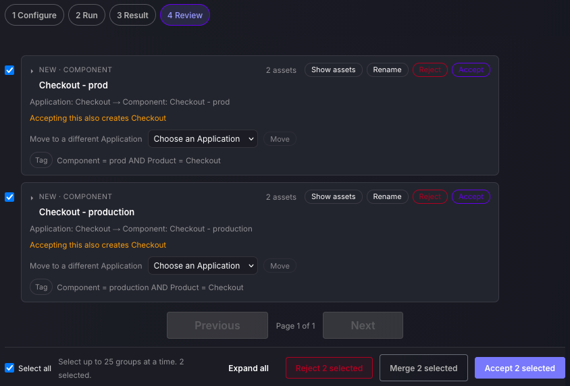Open Choose an Application dropdown for Checkout - production
The height and width of the screenshot is (386, 570).
pyautogui.click(x=203, y=265)
